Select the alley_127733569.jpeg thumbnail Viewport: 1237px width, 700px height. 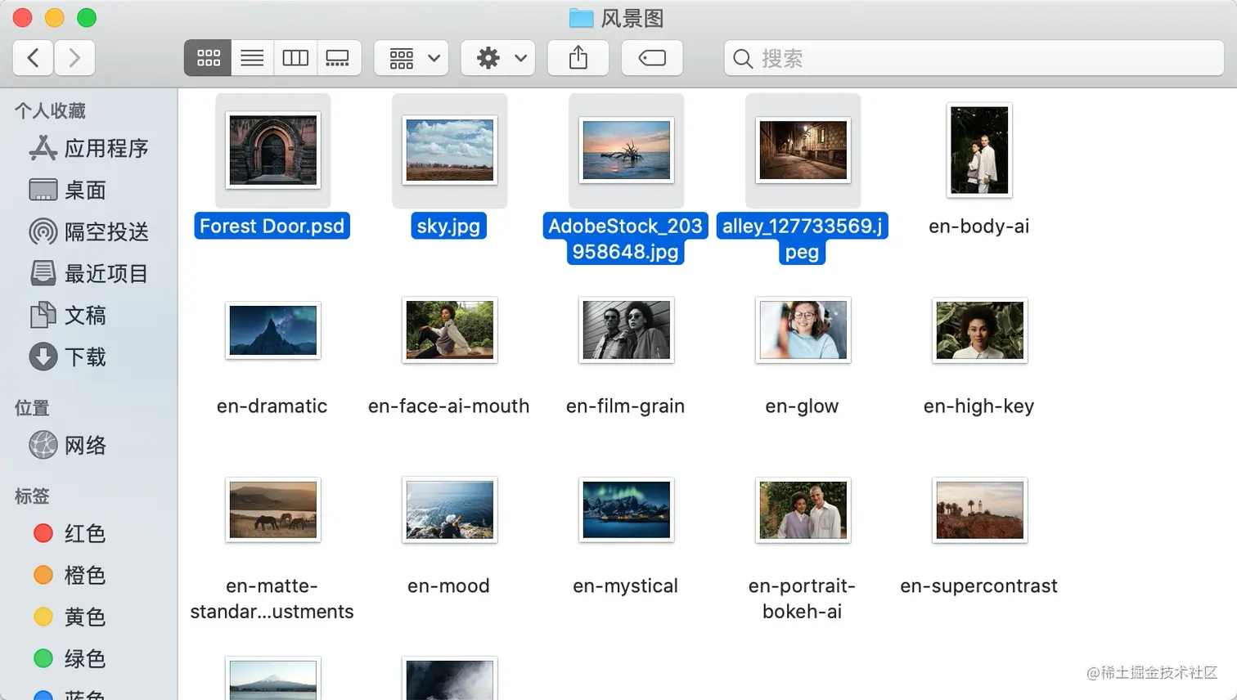[x=803, y=150]
